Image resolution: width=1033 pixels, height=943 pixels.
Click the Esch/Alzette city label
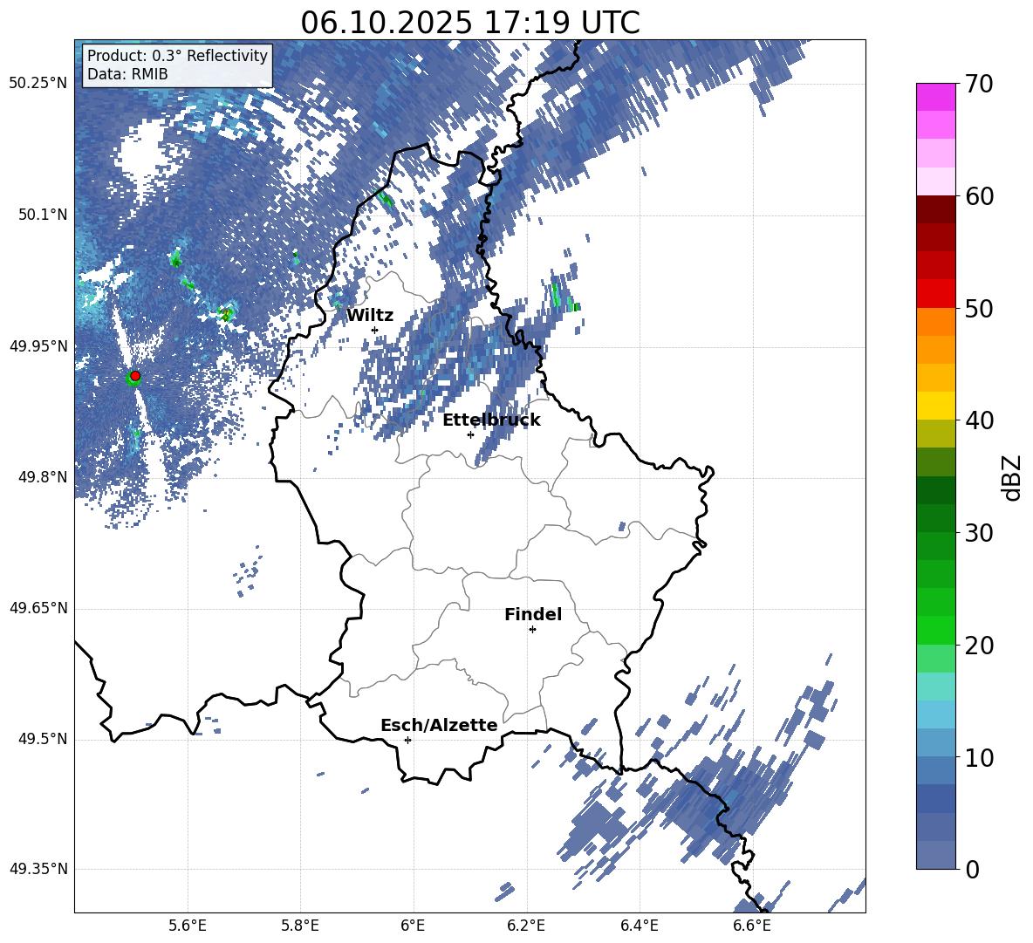pos(439,725)
